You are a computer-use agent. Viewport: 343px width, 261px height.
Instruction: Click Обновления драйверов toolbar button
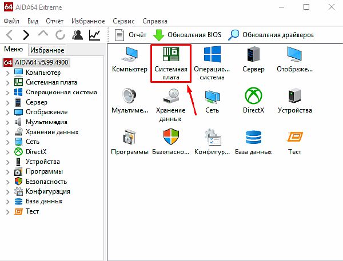click(x=271, y=35)
